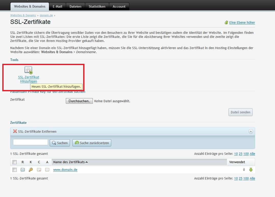Click the key icon in K column
275x197 pixels.
click(31, 170)
